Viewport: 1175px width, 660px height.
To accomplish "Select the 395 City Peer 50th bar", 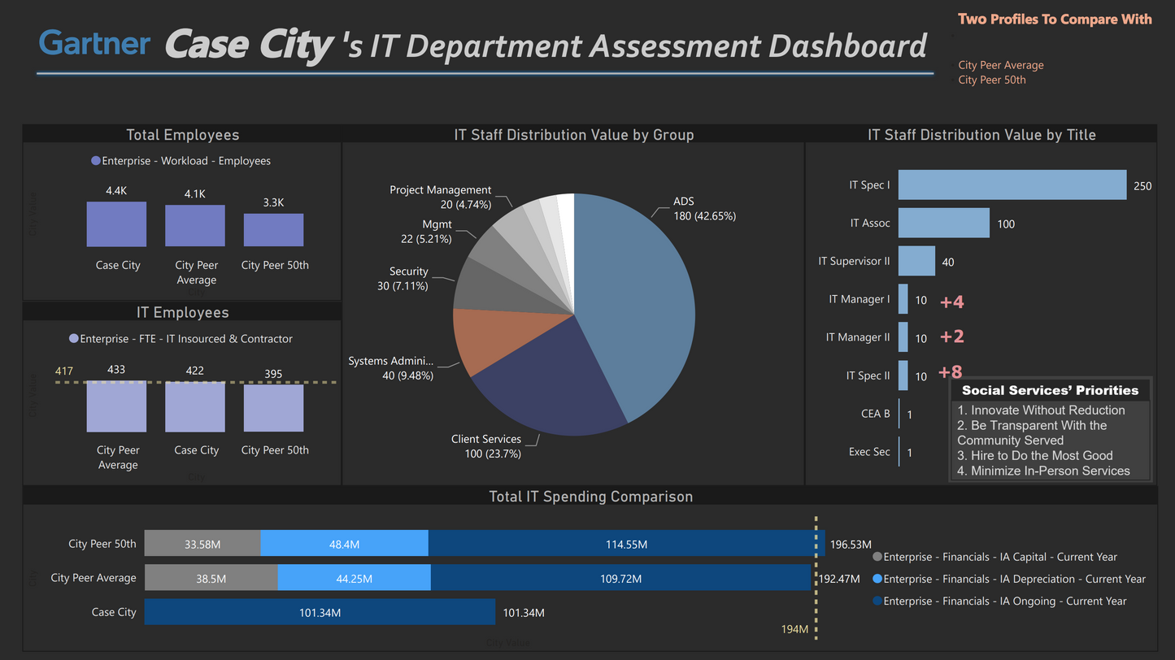I will (273, 408).
